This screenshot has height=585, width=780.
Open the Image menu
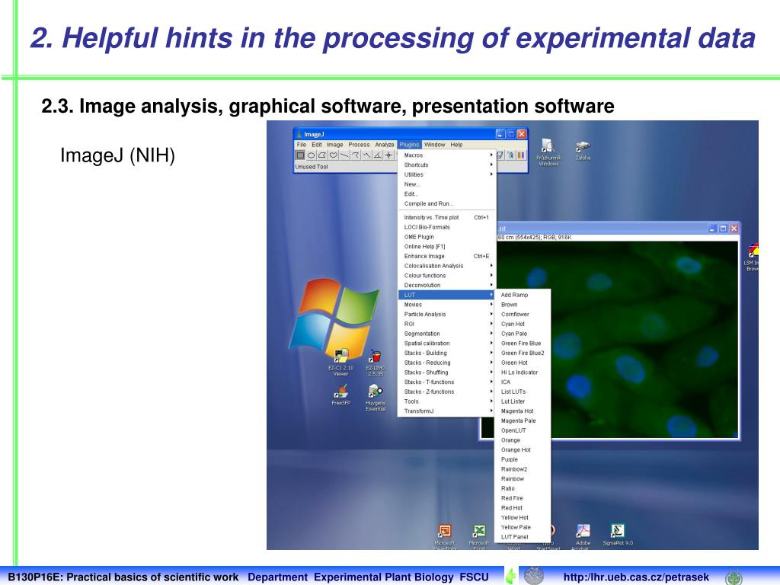tap(335, 145)
